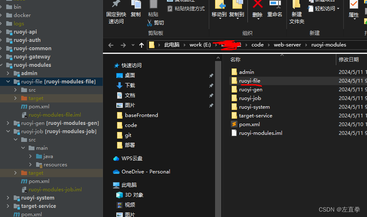This screenshot has height=217, width=367.
Task: Click 此电脑 in the address bar
Action: pyautogui.click(x=172, y=45)
